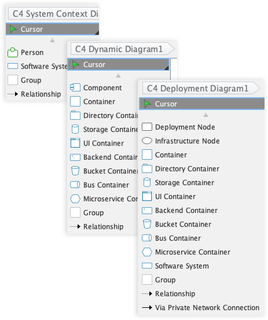Image resolution: width=268 pixels, height=320 pixels.
Task: Select Microservice Container in Deployment palette
Action: click(x=186, y=252)
